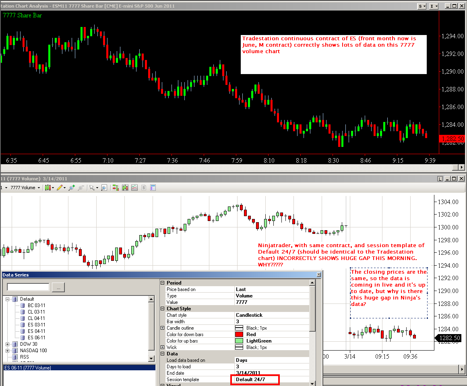The height and width of the screenshot is (386, 467).
Task: Click the greyed strategies dollar icon
Action: tap(144, 188)
